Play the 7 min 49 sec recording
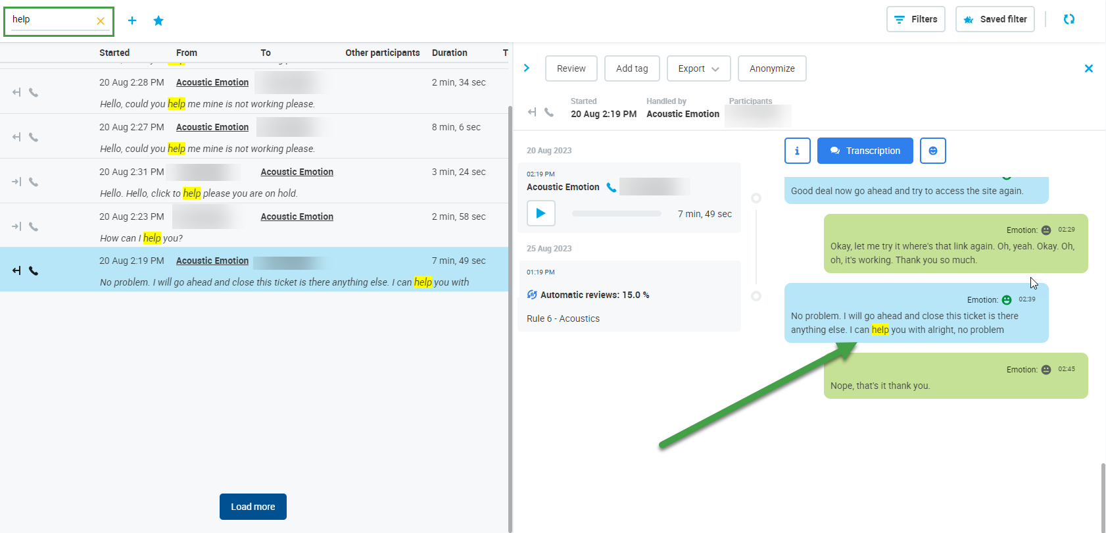Image resolution: width=1106 pixels, height=533 pixels. pos(541,213)
